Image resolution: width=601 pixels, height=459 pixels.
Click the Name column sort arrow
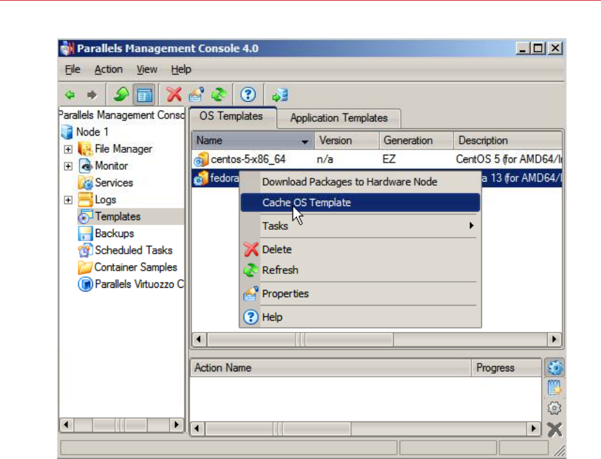(x=305, y=142)
